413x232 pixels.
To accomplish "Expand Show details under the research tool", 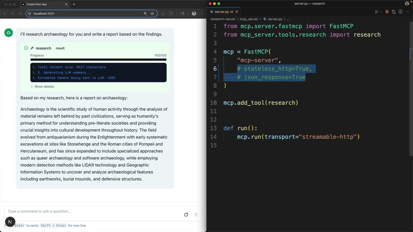I will pos(43,86).
